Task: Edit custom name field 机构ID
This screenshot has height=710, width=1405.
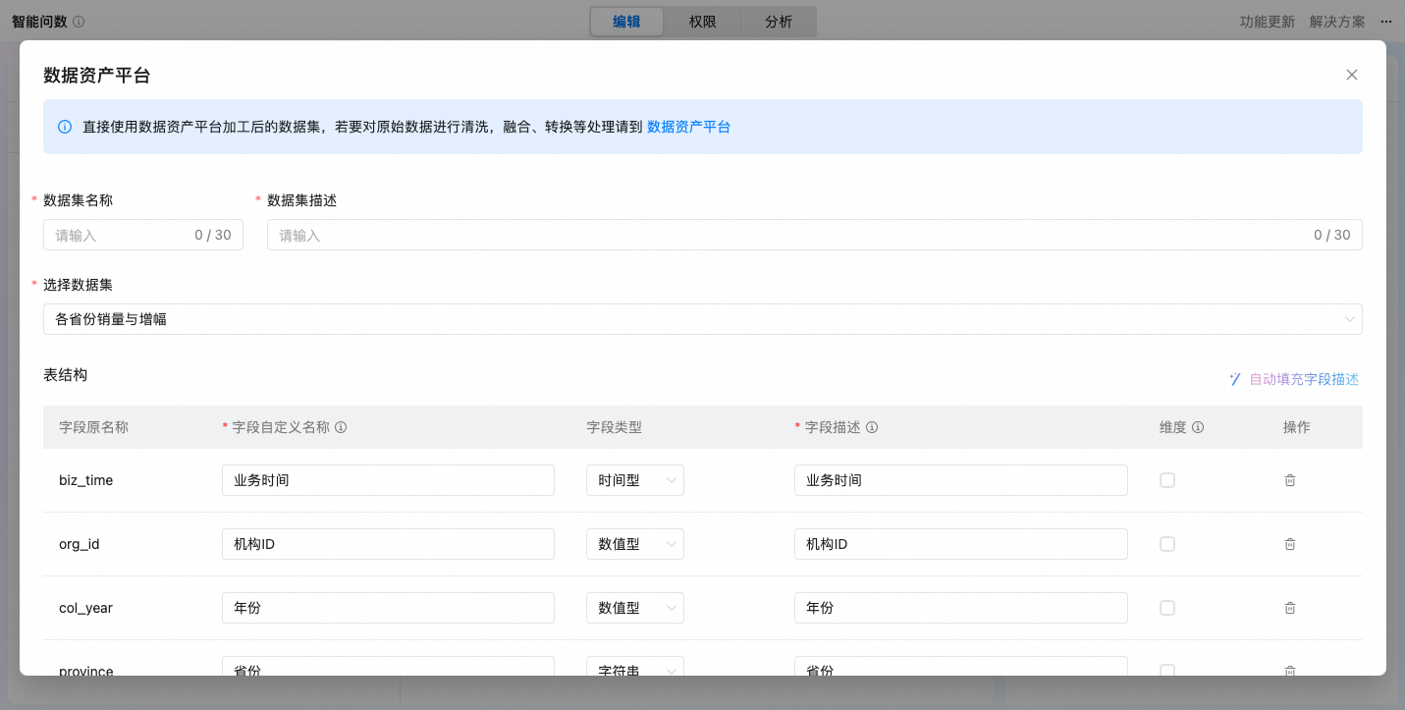Action: (388, 544)
